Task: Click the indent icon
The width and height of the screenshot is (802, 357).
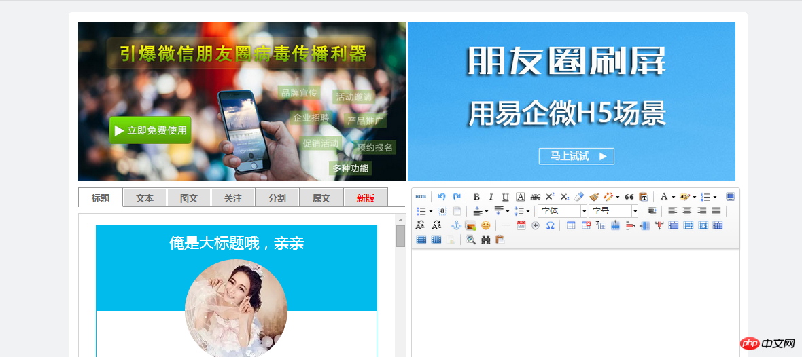Action: pos(652,211)
